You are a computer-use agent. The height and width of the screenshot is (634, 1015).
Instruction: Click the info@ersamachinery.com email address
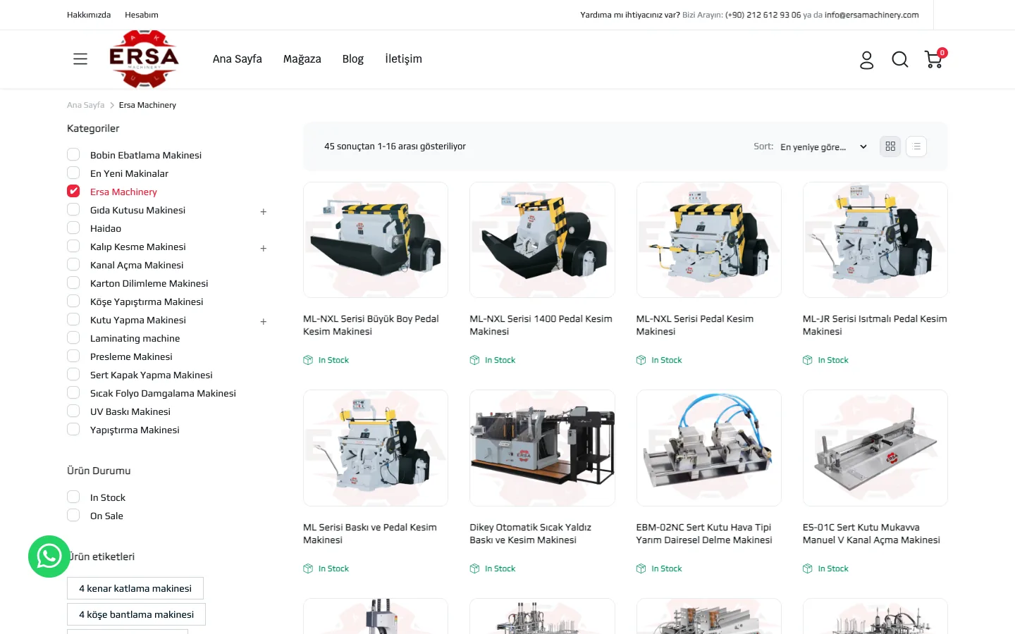872,15
